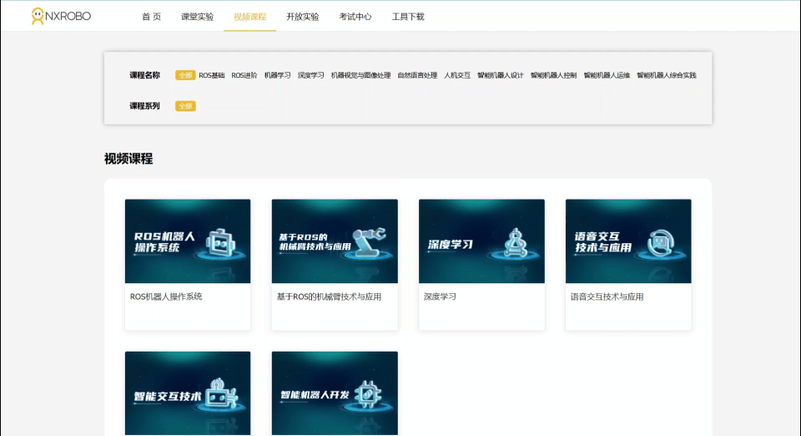The height and width of the screenshot is (436, 801).
Task: Open the 深度学习 course thumbnail image
Action: coord(481,241)
